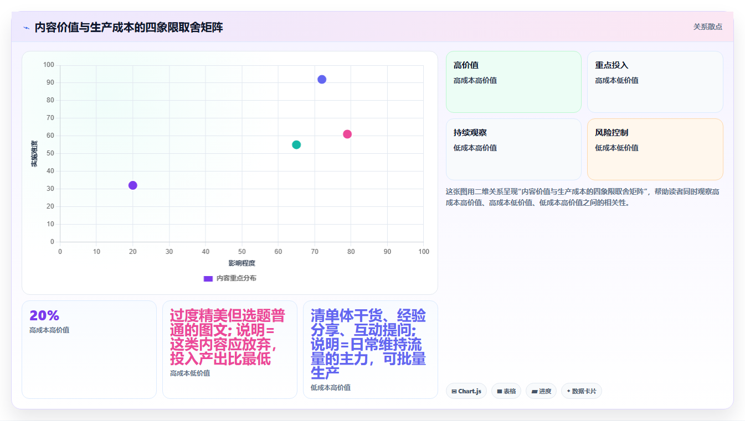This screenshot has width=745, height=421.
Task: Click the blue scatter point near 92
Action: (x=322, y=79)
